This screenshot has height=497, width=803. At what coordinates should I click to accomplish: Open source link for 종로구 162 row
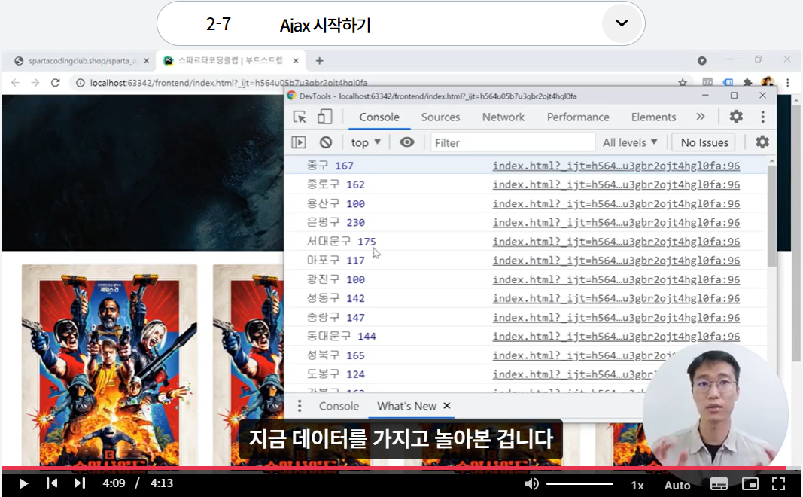pyautogui.click(x=616, y=184)
